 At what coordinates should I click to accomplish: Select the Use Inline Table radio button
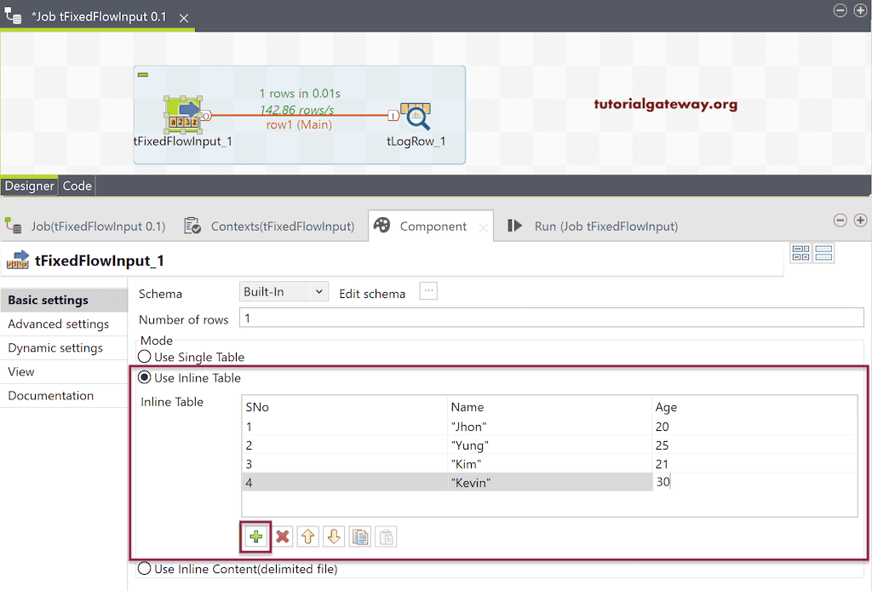pos(143,377)
